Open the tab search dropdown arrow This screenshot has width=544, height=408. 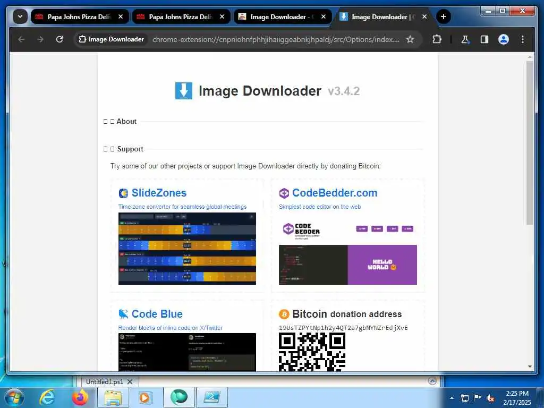point(20,16)
